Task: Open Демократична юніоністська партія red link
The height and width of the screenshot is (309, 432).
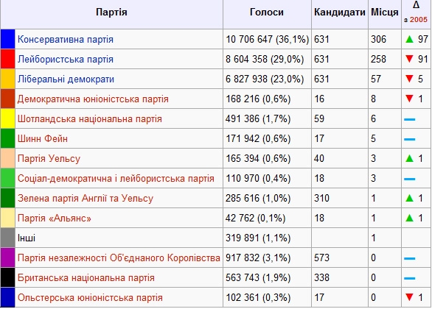Action: click(93, 99)
